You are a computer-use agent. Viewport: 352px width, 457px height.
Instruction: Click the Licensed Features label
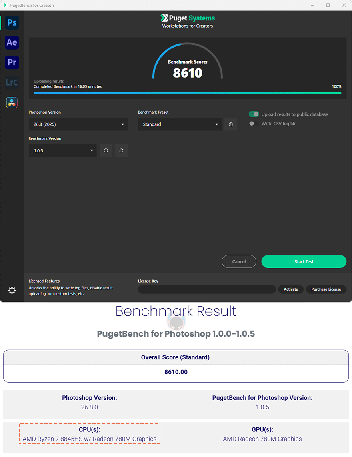tap(44, 281)
